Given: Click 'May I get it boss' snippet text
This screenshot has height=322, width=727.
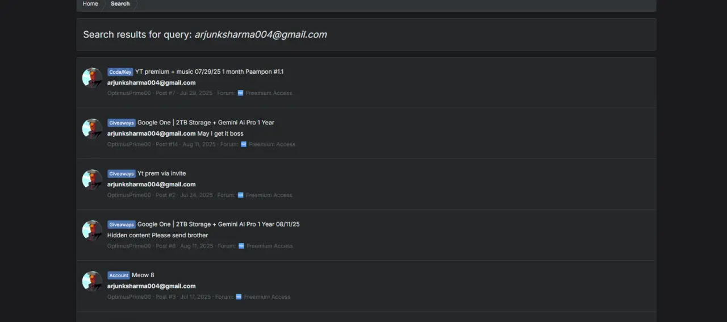Looking at the screenshot, I should click(220, 133).
